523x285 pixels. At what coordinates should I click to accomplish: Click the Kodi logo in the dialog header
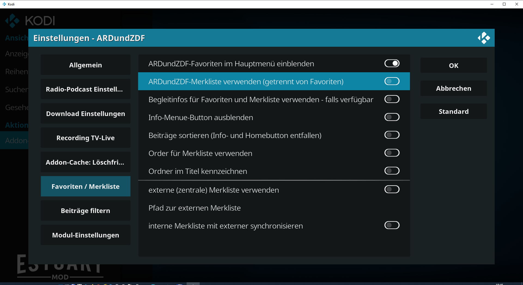(x=484, y=38)
